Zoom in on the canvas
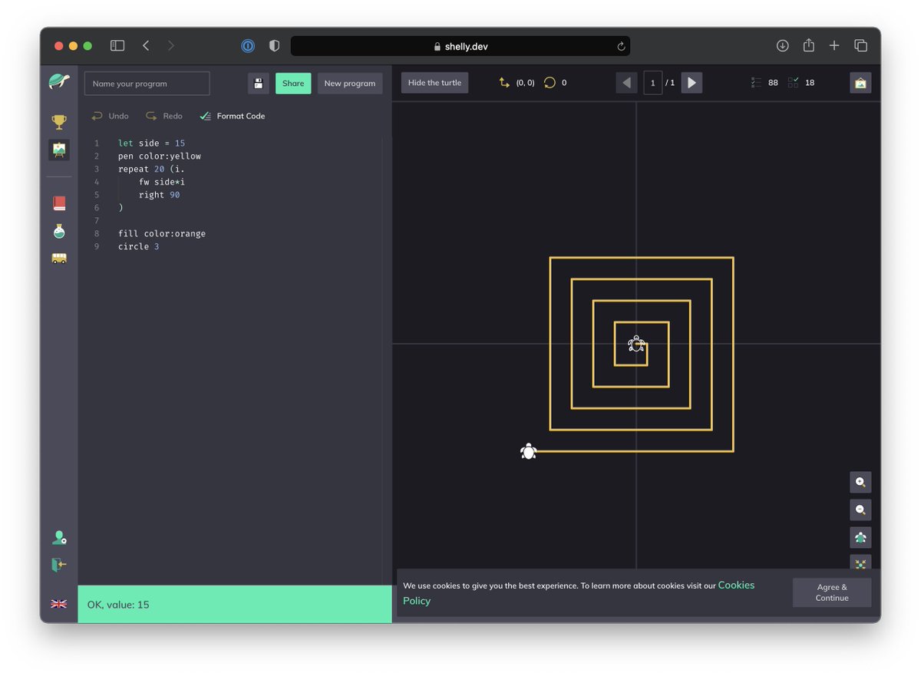This screenshot has height=676, width=921. click(x=860, y=483)
